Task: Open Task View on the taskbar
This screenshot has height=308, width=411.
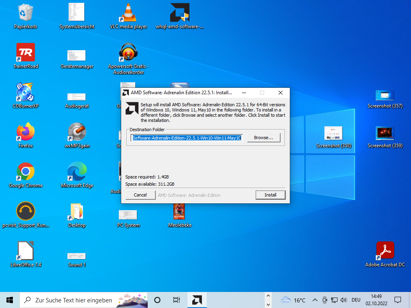Action: [177, 300]
